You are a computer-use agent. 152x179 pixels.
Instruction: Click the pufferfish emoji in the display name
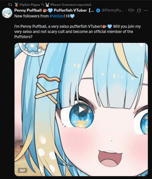click(45, 11)
